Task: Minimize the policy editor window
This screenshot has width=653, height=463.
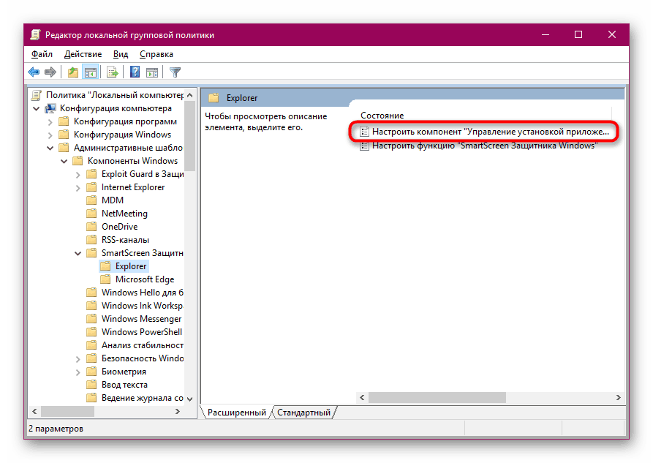Action: coord(546,34)
